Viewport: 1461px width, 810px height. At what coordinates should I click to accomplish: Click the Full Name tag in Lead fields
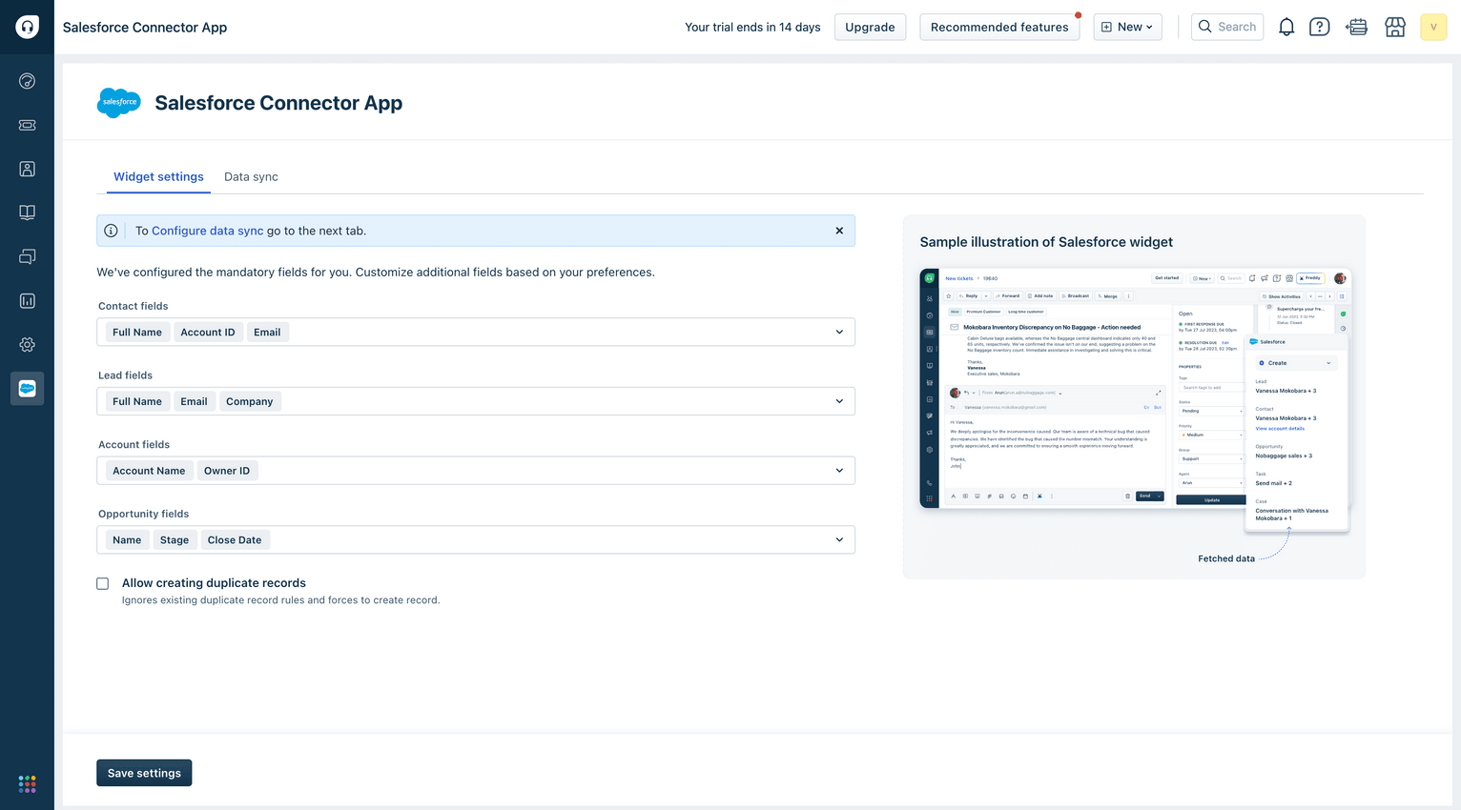coord(137,401)
